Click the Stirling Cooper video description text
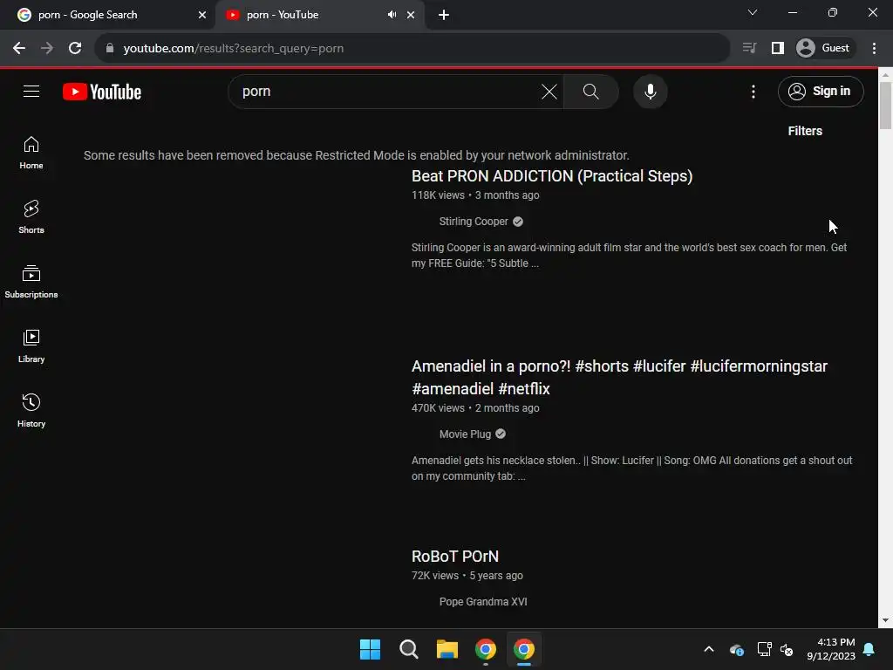This screenshot has height=670, width=893. pyautogui.click(x=629, y=256)
